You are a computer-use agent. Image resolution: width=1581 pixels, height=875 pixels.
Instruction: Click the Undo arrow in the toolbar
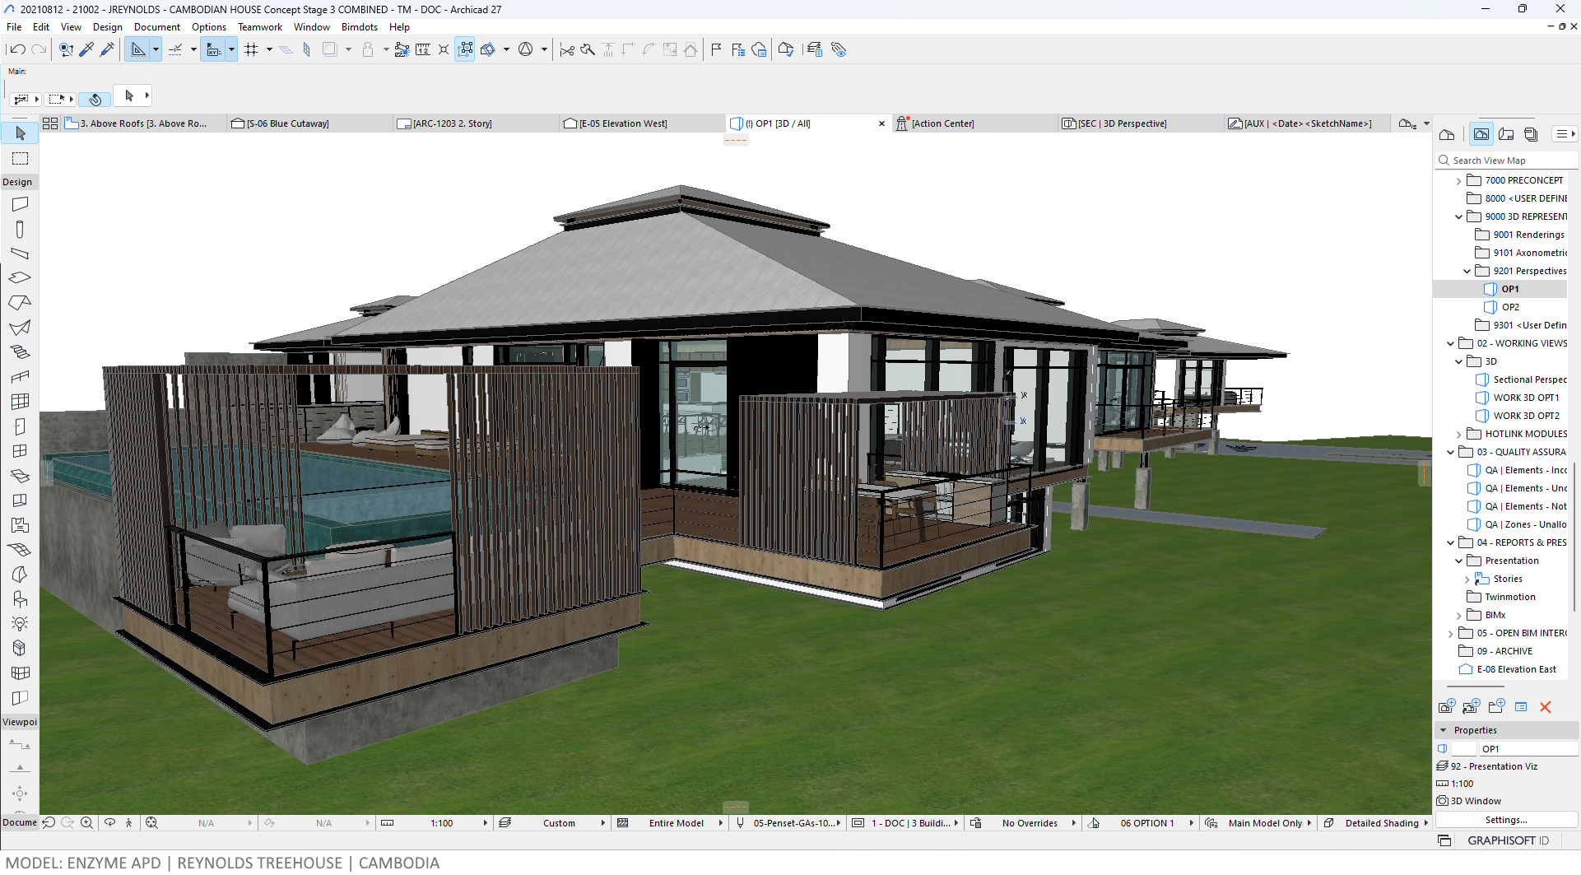coord(17,49)
